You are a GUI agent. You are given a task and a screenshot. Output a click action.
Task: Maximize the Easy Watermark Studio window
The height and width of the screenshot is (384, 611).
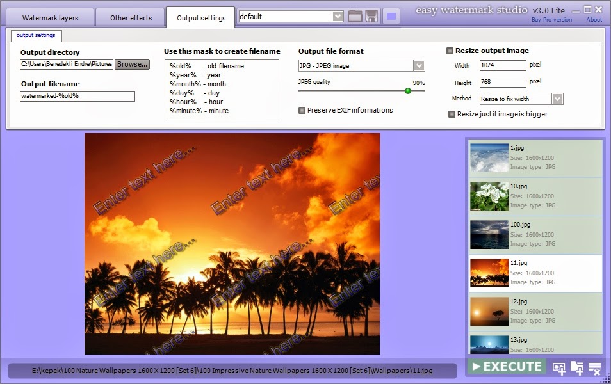pyautogui.click(x=587, y=10)
